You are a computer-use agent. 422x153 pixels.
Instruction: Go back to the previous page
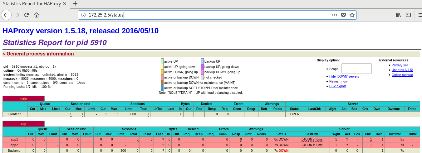point(6,15)
